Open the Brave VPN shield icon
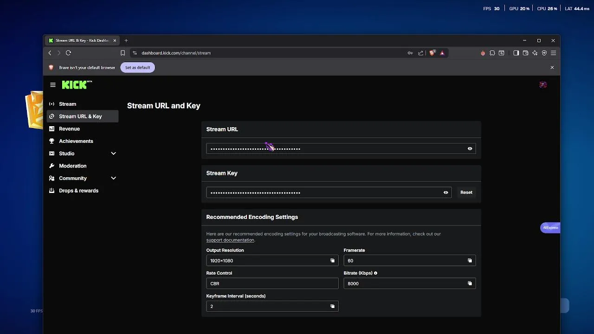This screenshot has width=594, height=334. 544,53
